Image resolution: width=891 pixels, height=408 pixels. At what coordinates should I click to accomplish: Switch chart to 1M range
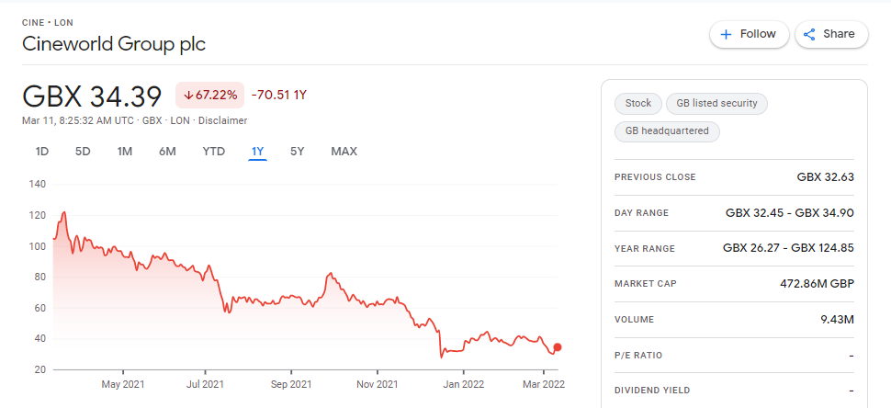click(124, 152)
